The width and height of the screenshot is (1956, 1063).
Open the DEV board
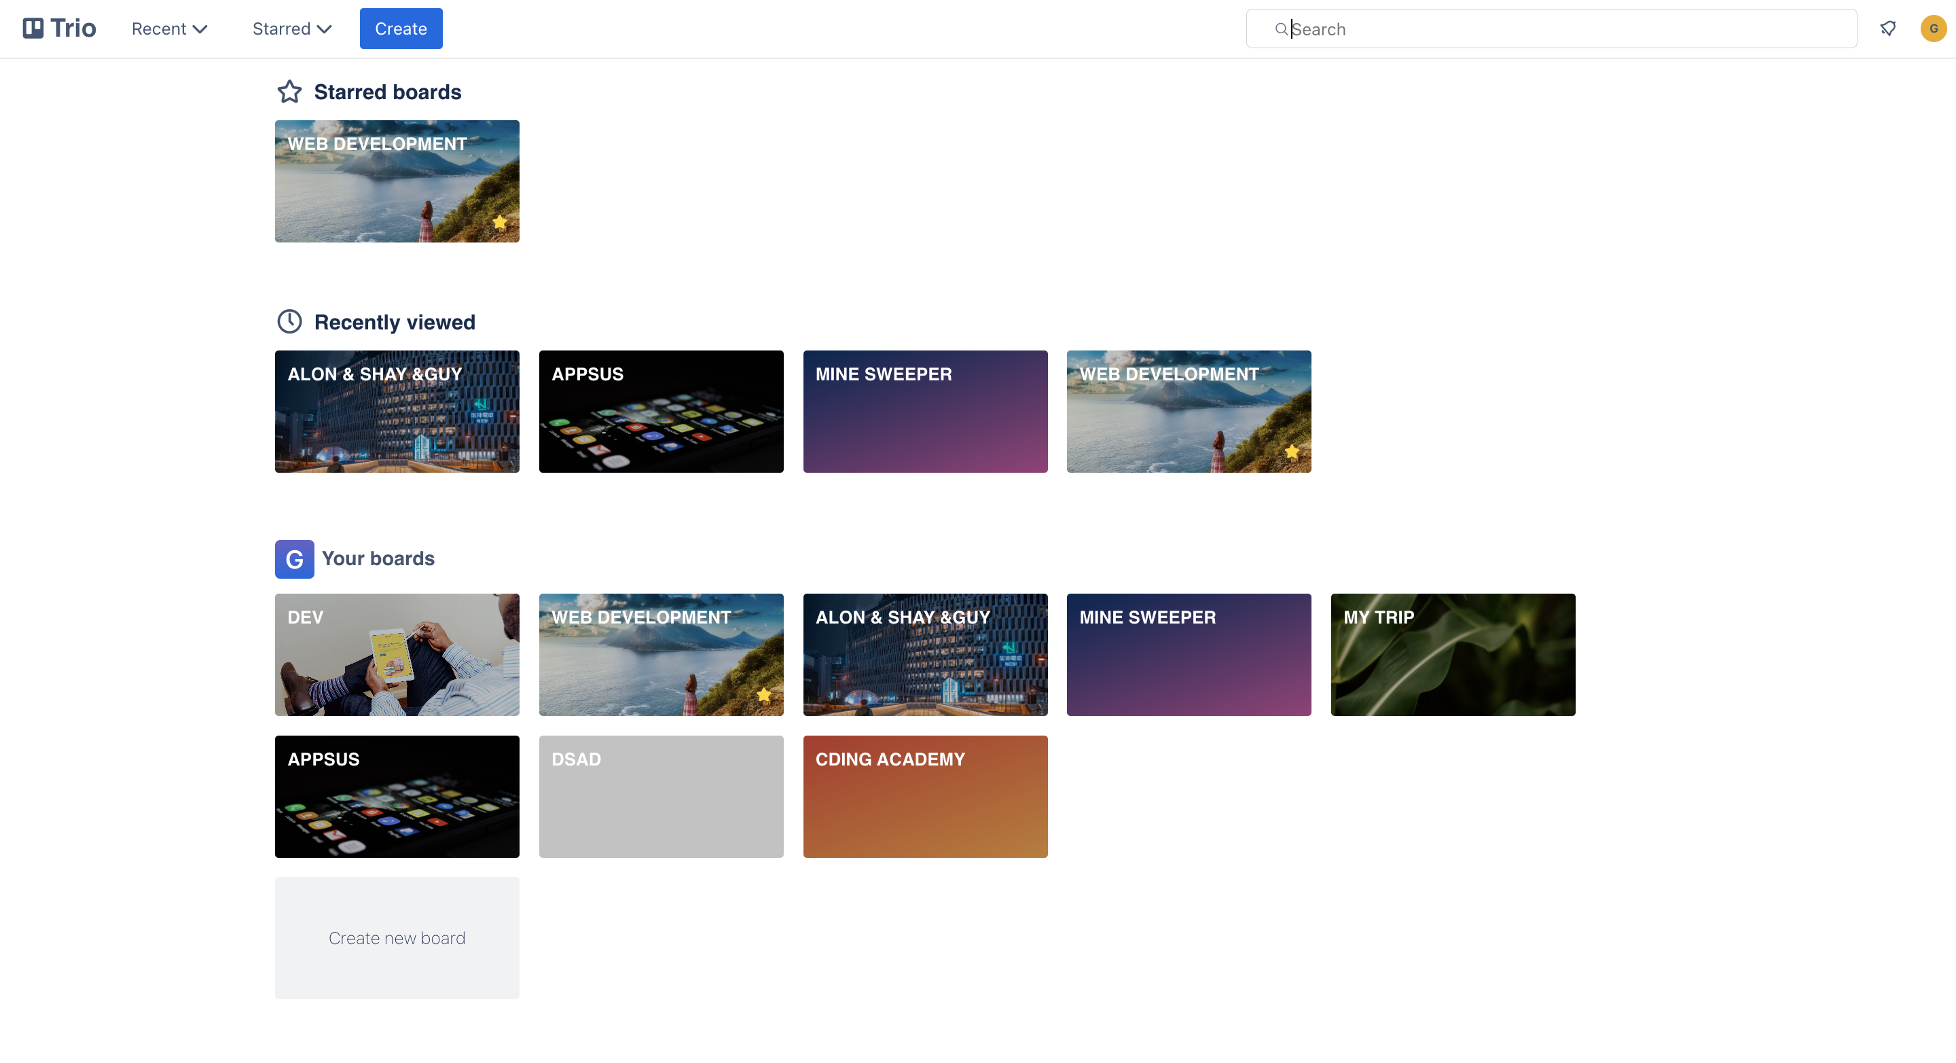click(397, 655)
